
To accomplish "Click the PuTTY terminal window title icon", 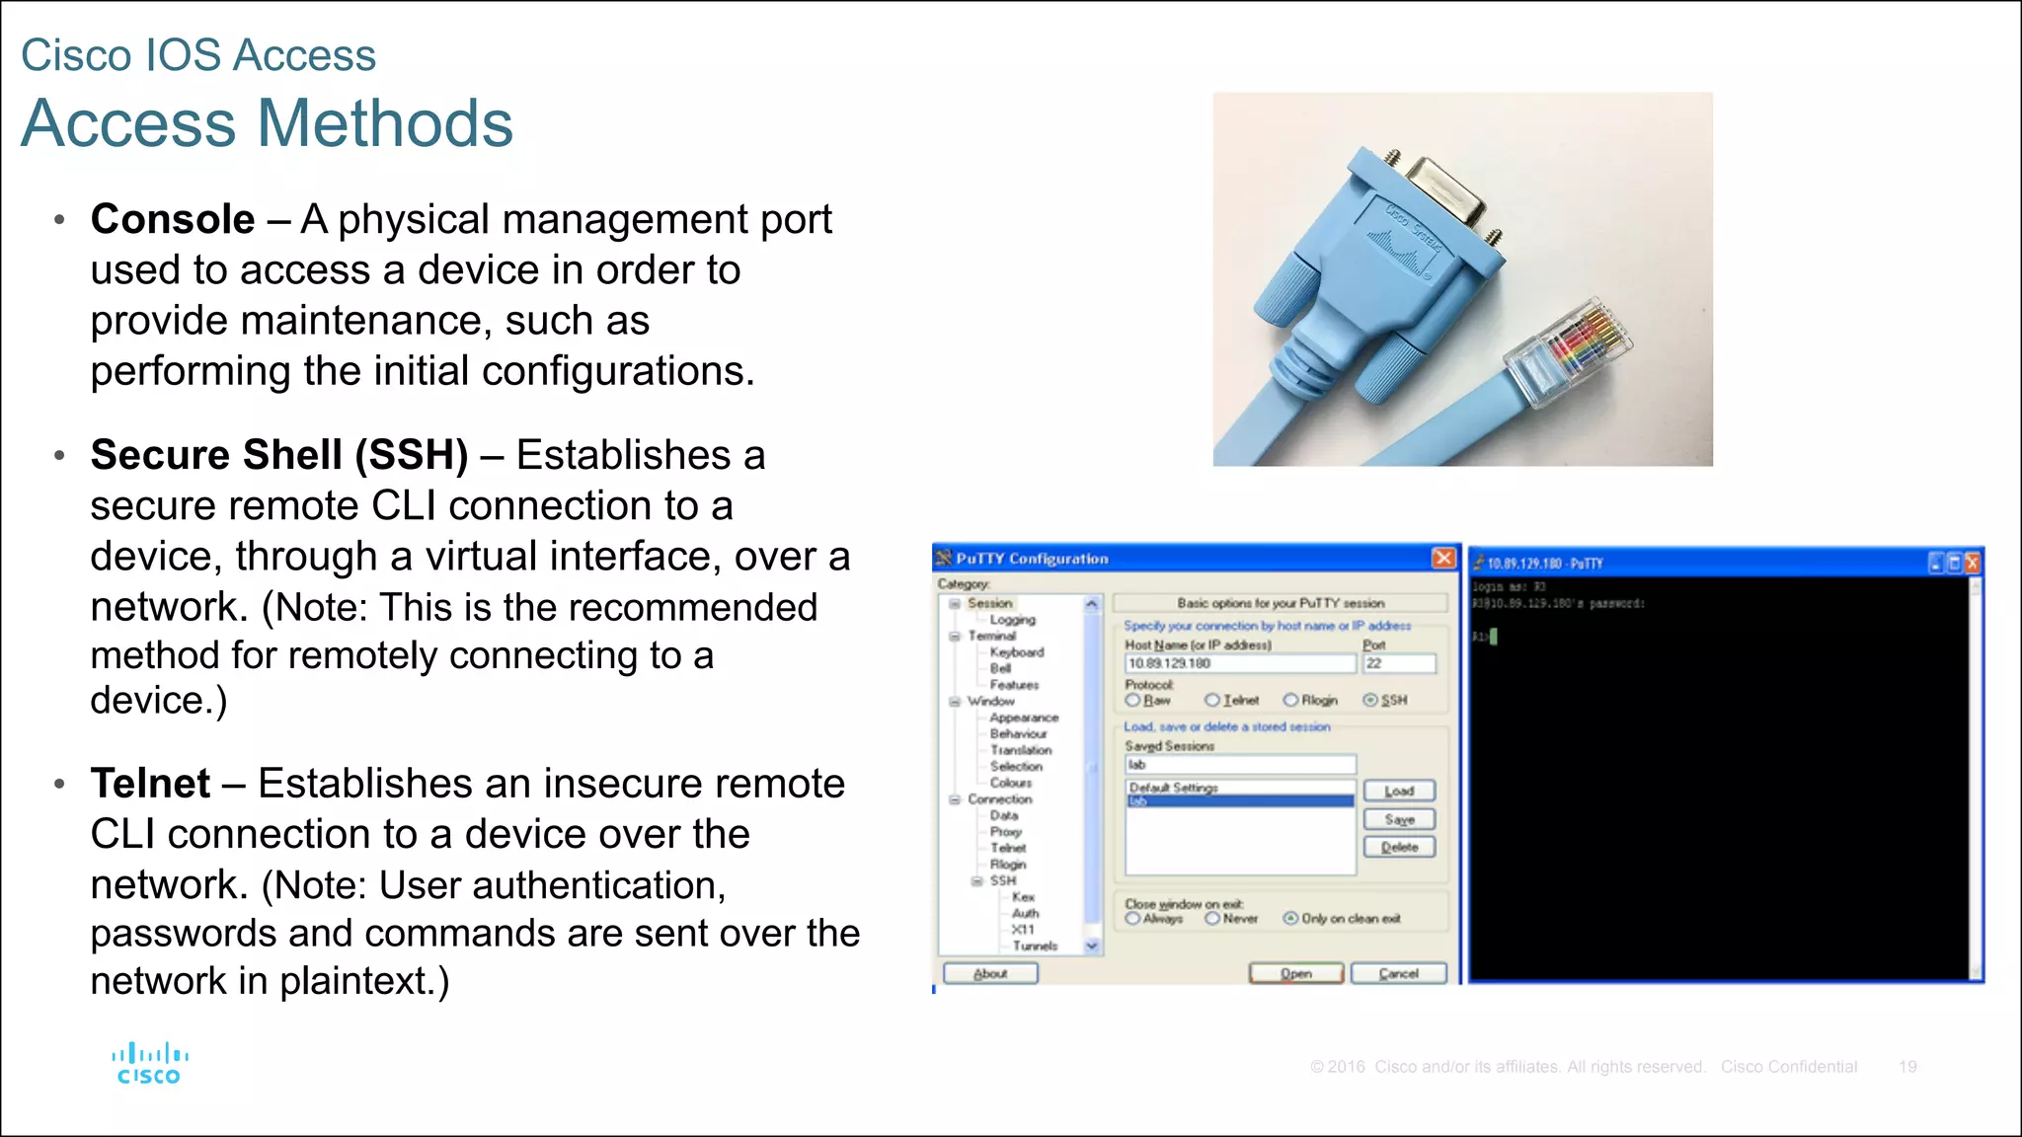I will click(x=1479, y=564).
